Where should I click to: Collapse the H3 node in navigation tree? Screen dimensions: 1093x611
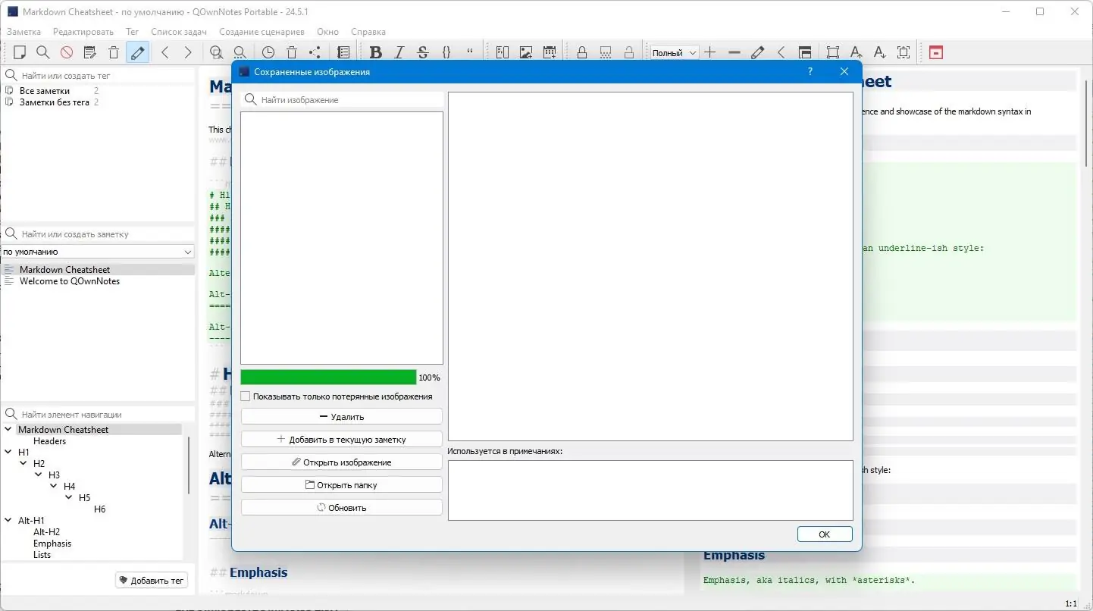point(39,475)
